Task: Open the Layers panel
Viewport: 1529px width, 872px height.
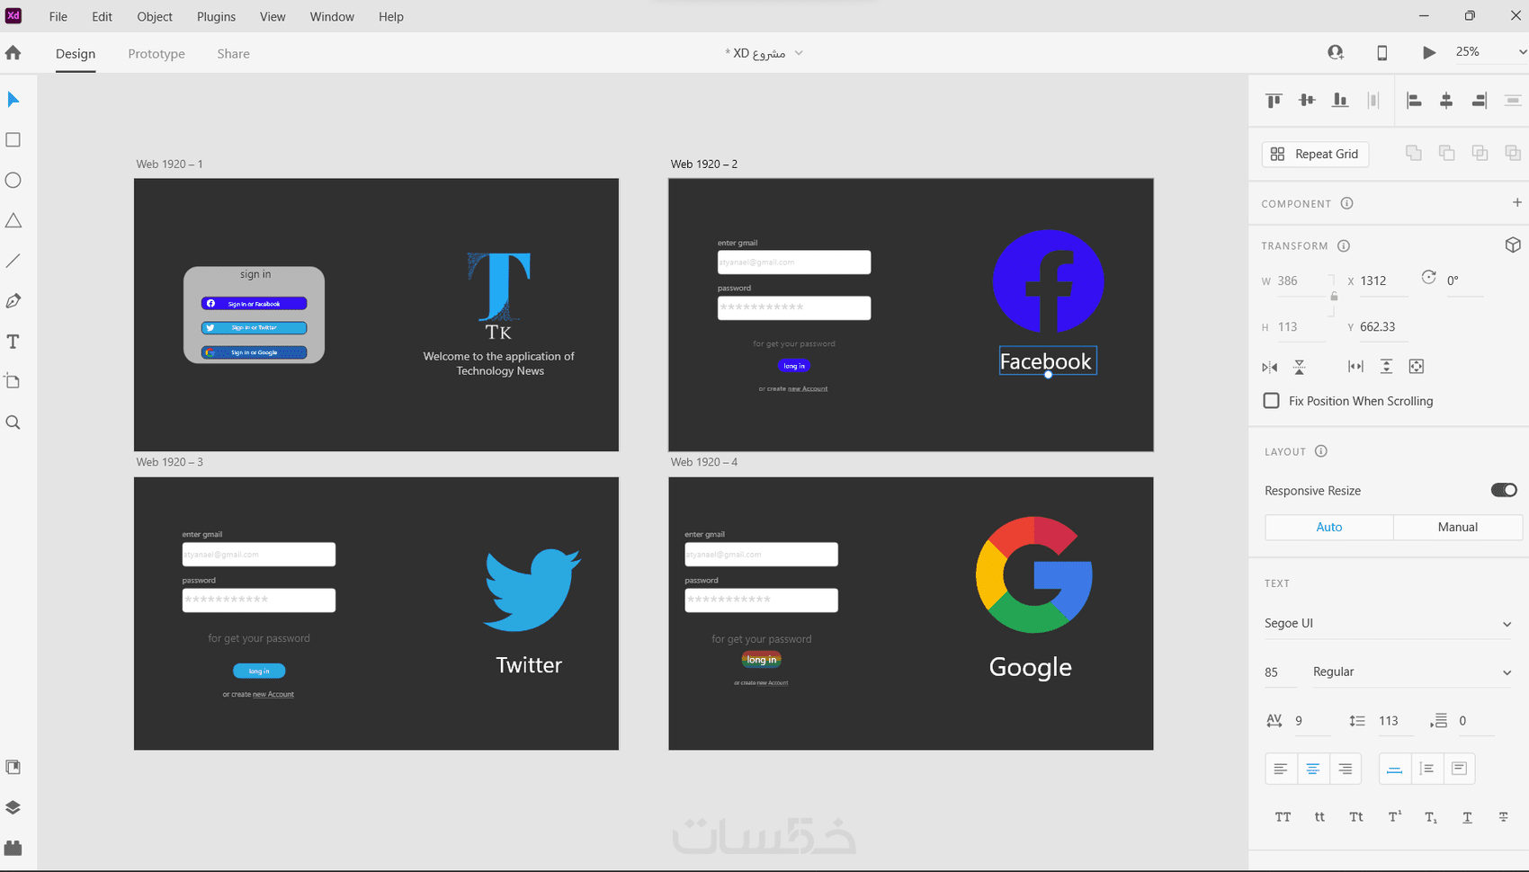Action: tap(13, 807)
